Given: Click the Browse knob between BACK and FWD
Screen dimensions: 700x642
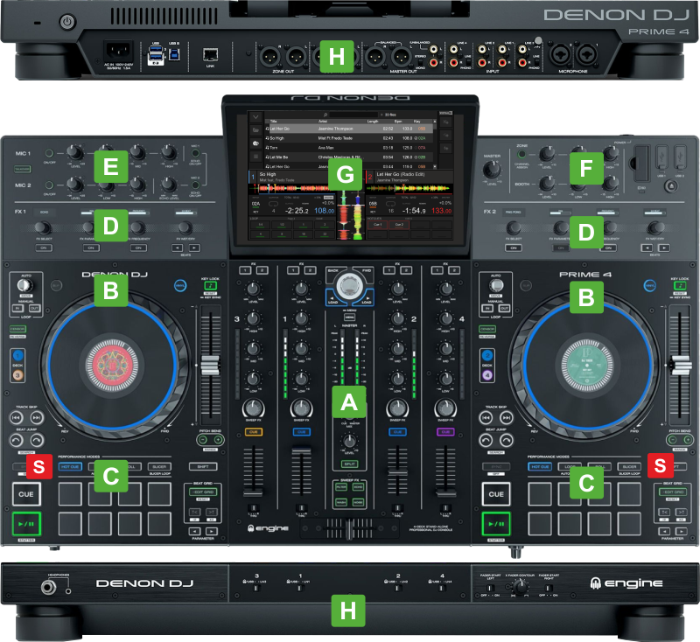Looking at the screenshot, I should point(349,286).
